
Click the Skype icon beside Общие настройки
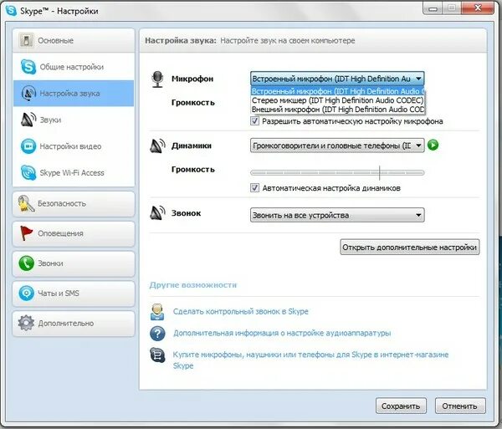tap(28, 67)
